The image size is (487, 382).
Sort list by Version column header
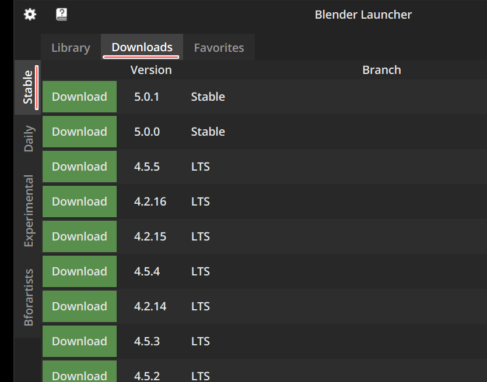(151, 70)
